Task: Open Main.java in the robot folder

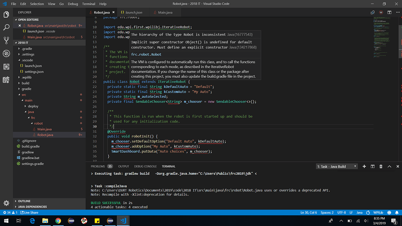Action: pyautogui.click(x=44, y=129)
